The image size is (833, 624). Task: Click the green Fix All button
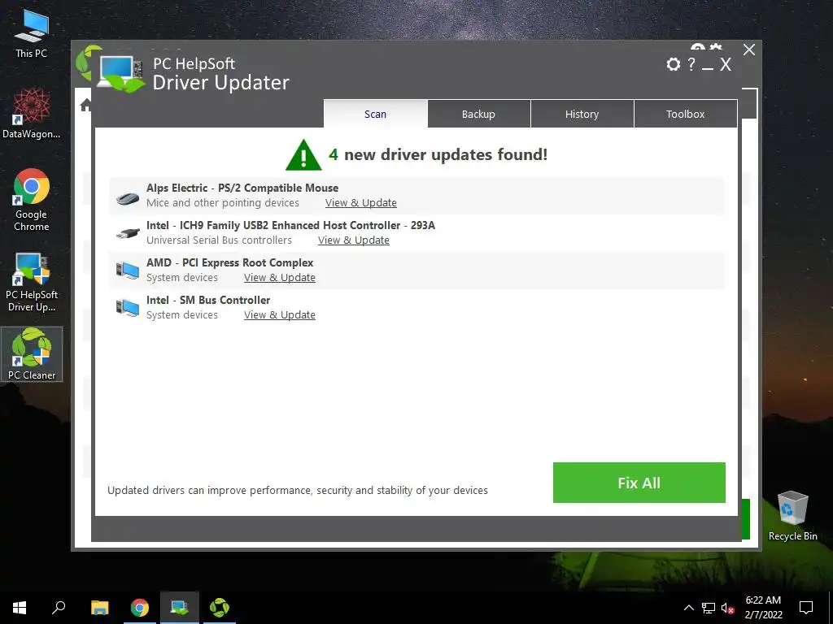[639, 483]
